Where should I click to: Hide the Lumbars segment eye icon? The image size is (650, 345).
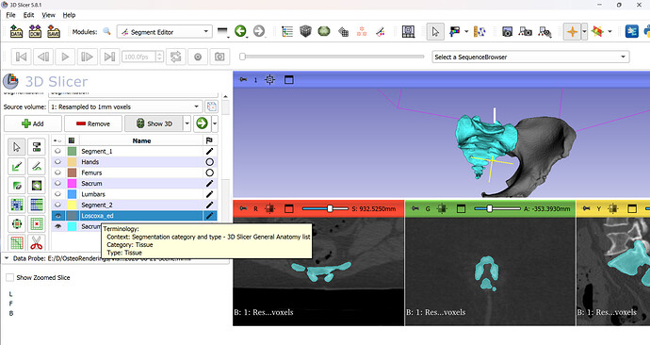[57, 194]
